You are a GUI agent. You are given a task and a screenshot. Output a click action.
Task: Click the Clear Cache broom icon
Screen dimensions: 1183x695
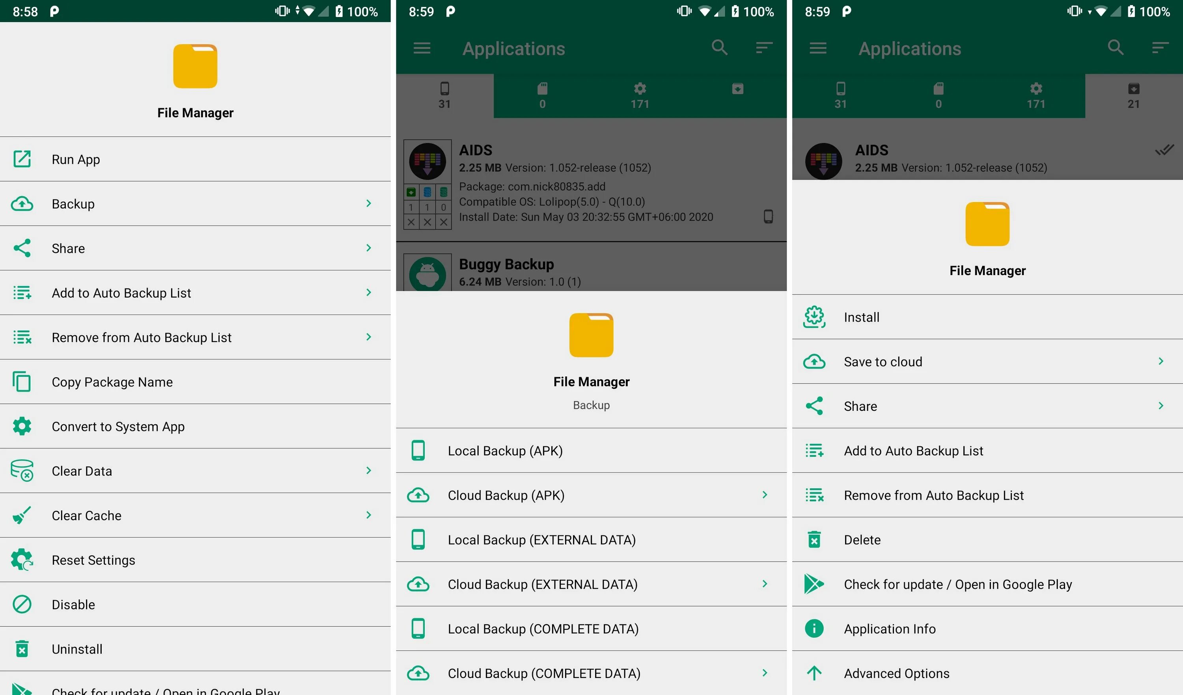22,515
